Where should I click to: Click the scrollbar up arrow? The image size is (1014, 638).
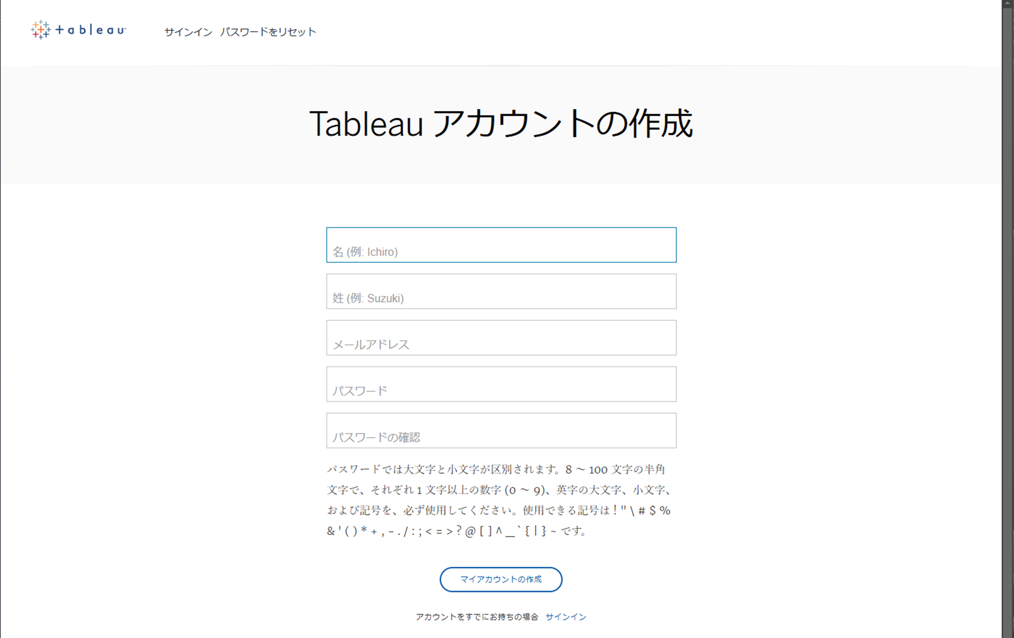[1008, 3]
